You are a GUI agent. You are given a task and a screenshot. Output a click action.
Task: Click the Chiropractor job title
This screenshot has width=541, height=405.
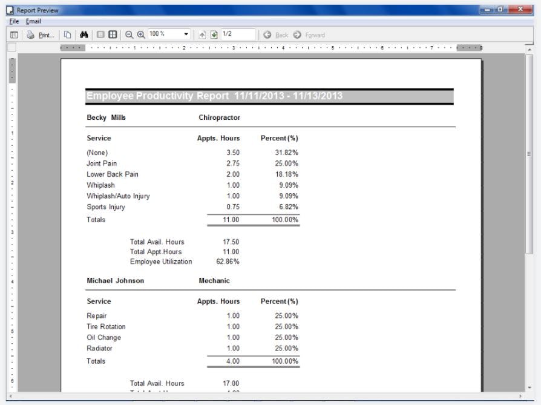(220, 117)
